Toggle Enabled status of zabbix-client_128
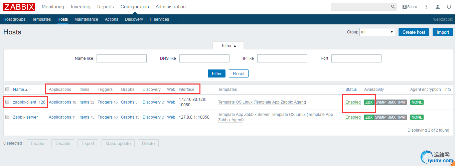The width and height of the screenshot is (455, 166). [353, 102]
